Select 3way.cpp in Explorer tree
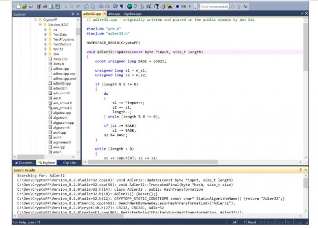The height and width of the screenshot is (228, 318). point(60,59)
